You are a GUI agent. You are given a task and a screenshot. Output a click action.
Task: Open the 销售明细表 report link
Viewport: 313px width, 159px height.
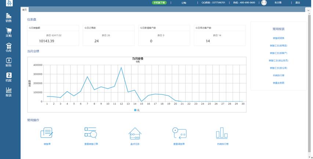point(279,38)
